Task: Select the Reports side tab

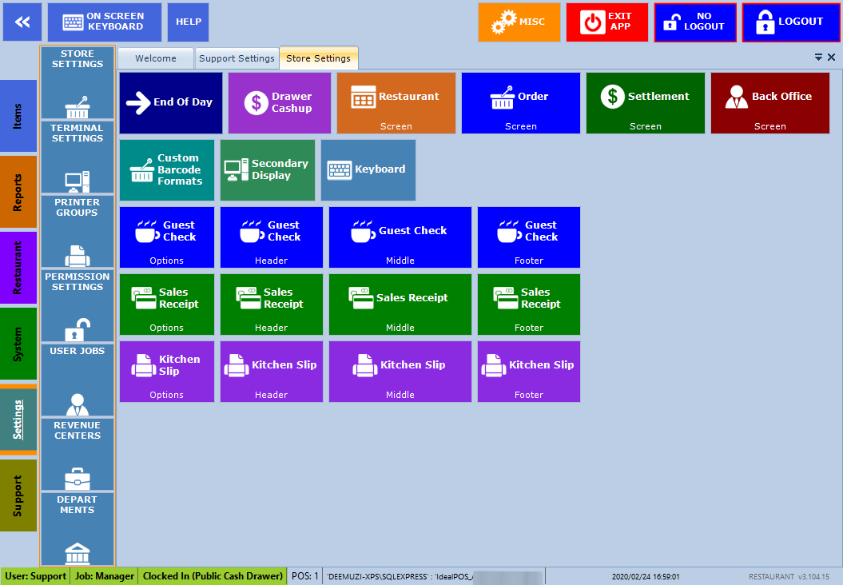Action: [18, 192]
